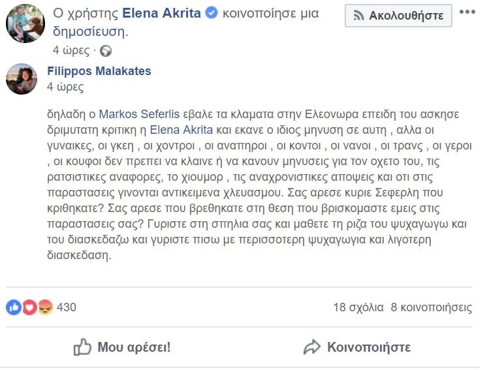Click the globe public-privacy icon

point(106,50)
